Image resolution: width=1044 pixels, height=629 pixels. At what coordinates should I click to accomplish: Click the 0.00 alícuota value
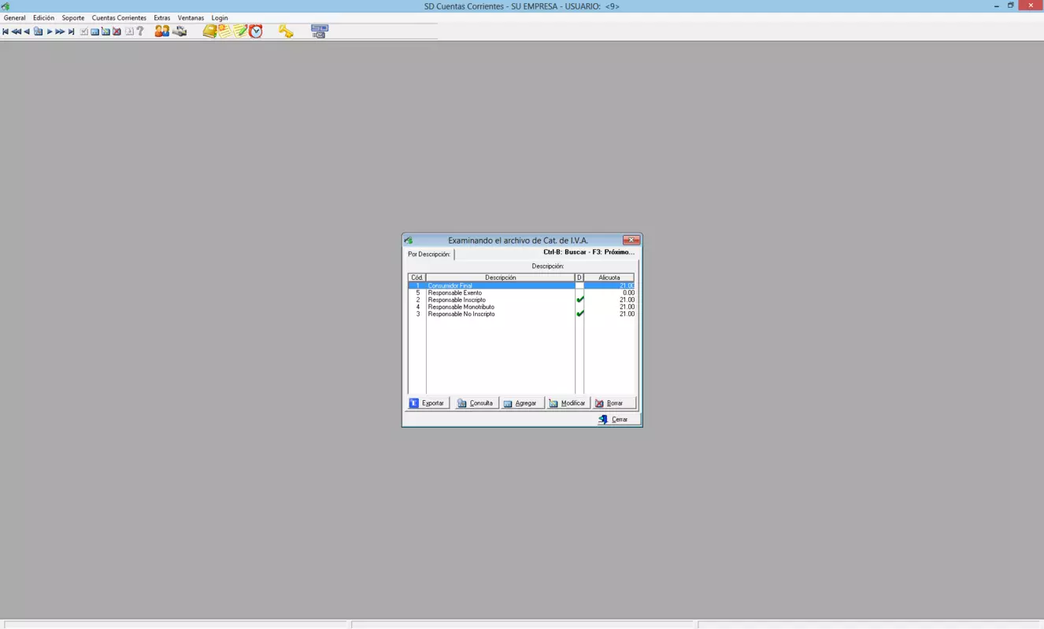[x=628, y=292]
